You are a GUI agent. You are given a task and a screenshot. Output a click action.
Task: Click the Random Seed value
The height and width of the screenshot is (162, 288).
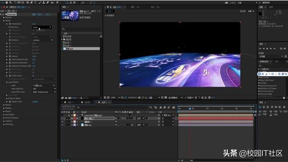(x=35, y=102)
